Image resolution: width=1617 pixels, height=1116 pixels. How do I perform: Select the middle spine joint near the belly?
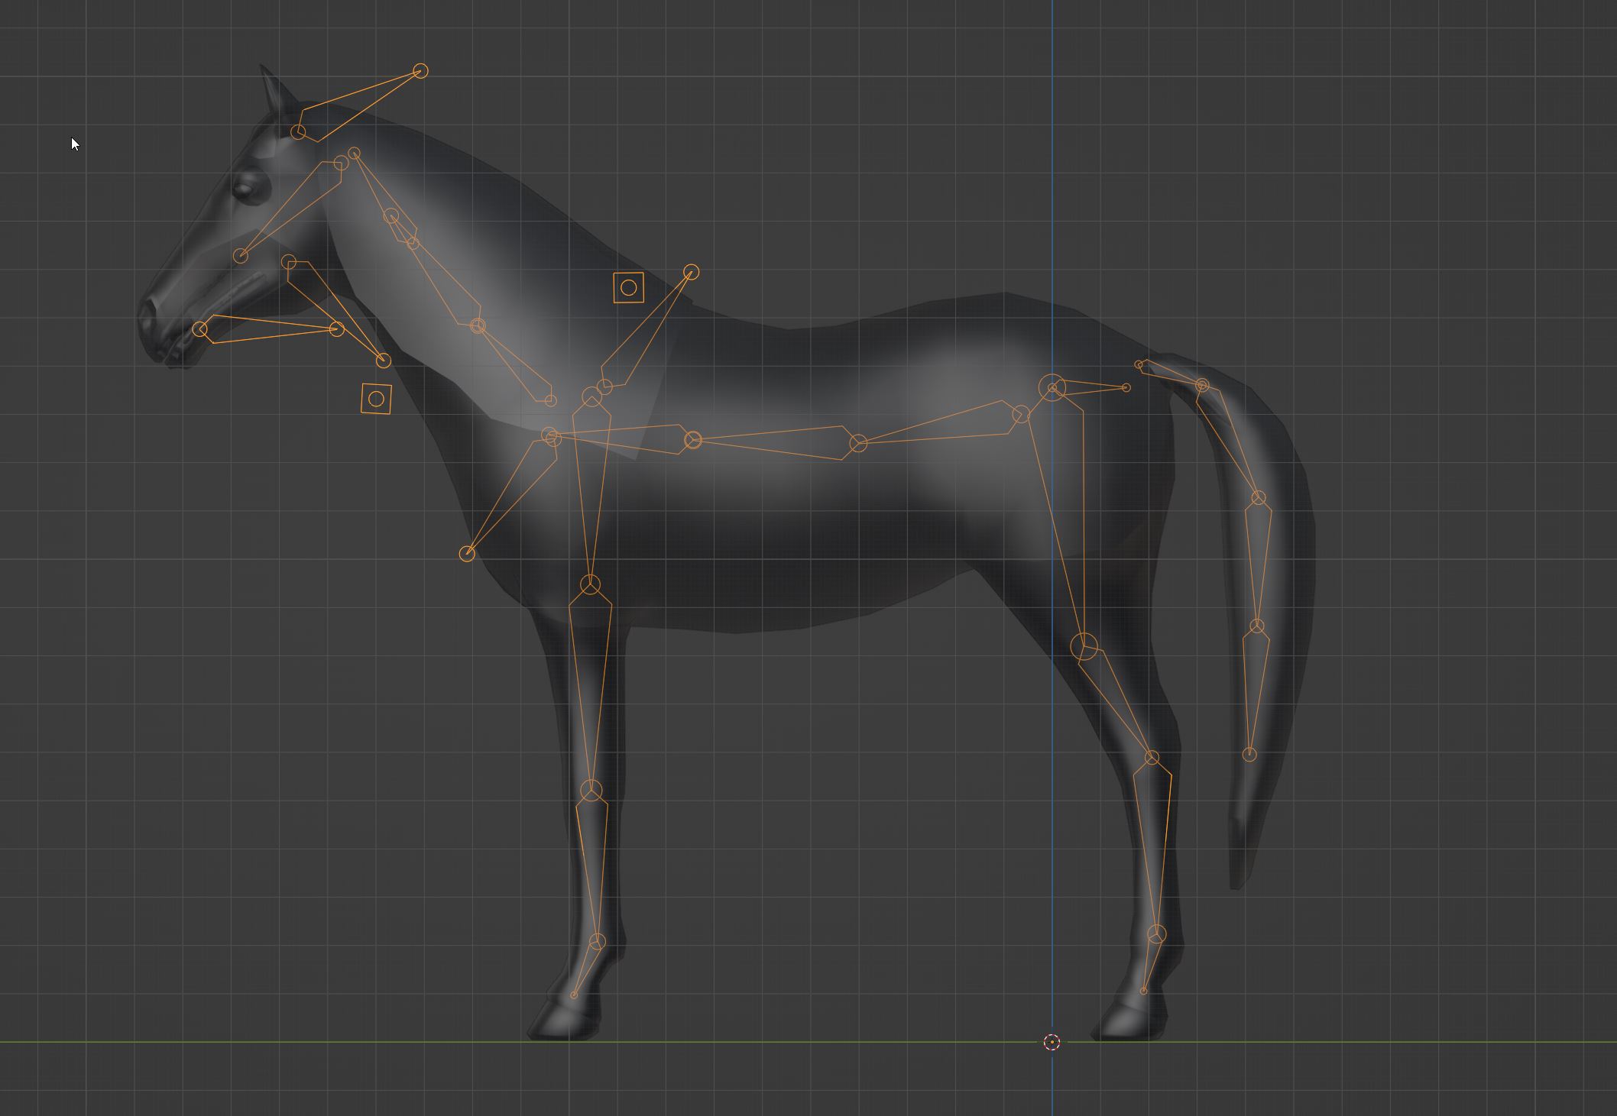[x=858, y=443]
